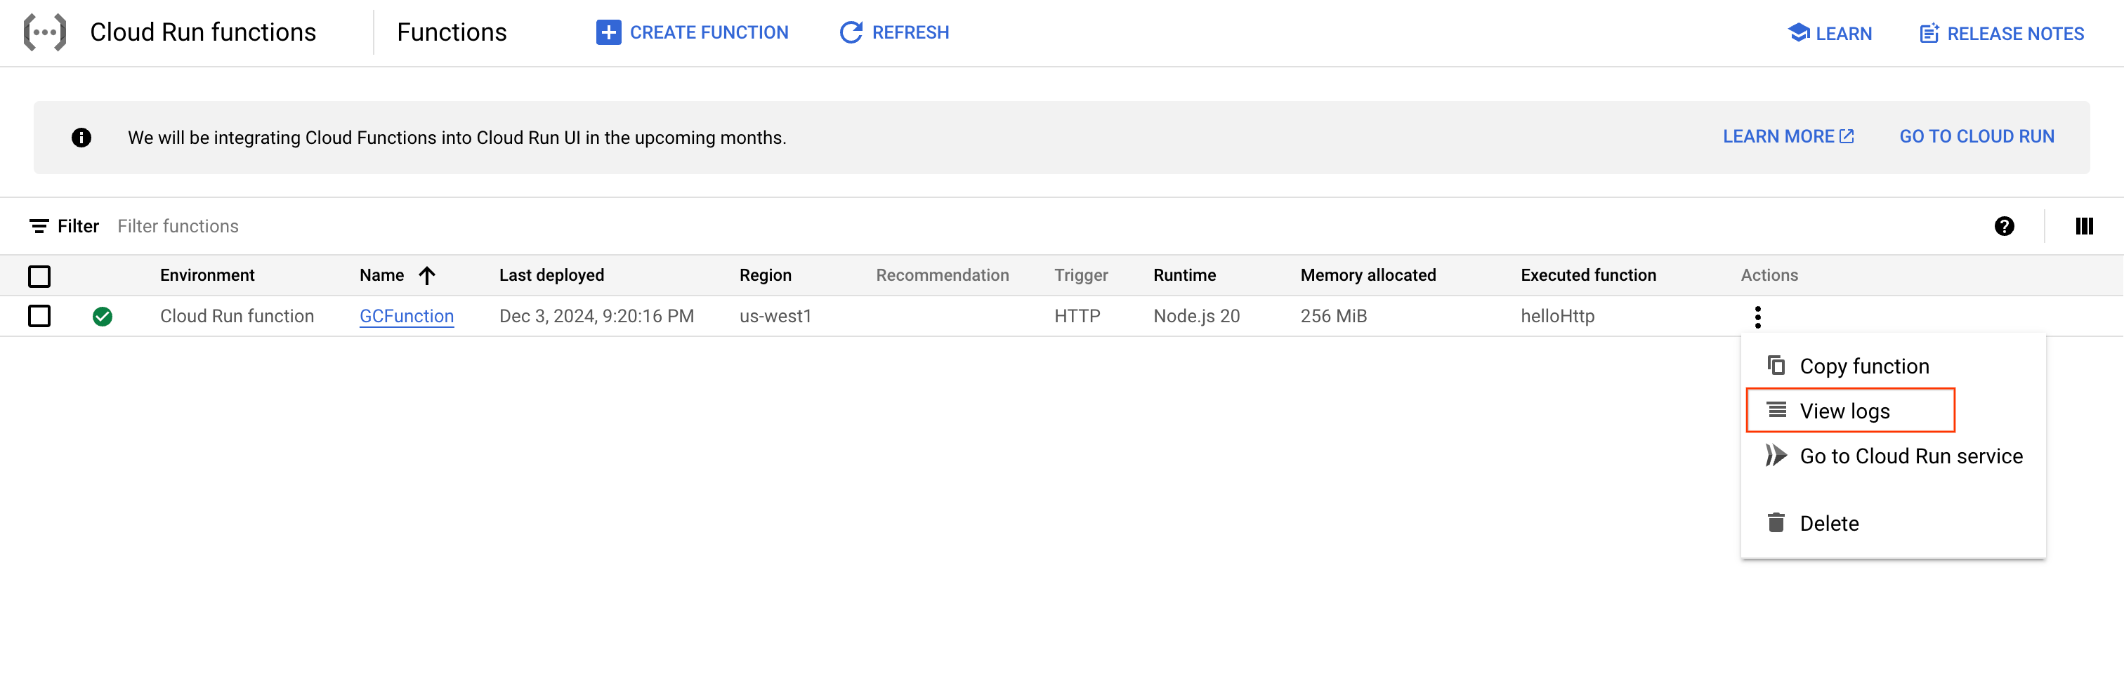Click the Release Notes document icon
Screen dimensions: 2124x681
click(1929, 33)
